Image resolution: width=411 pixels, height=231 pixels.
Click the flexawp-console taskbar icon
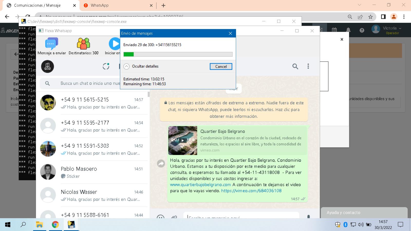point(71,225)
